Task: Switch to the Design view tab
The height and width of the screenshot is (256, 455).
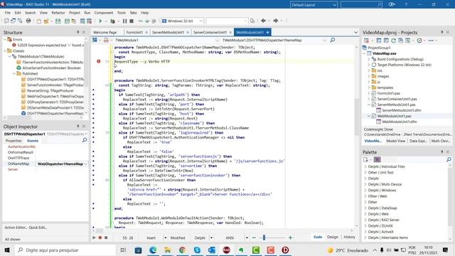Action: point(333,237)
